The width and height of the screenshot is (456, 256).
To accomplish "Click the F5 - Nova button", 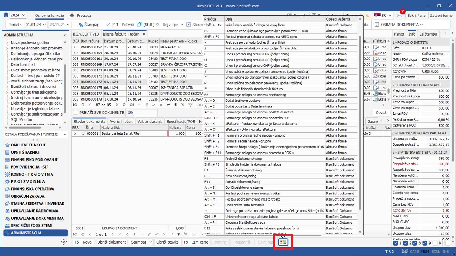I will 83,242.
